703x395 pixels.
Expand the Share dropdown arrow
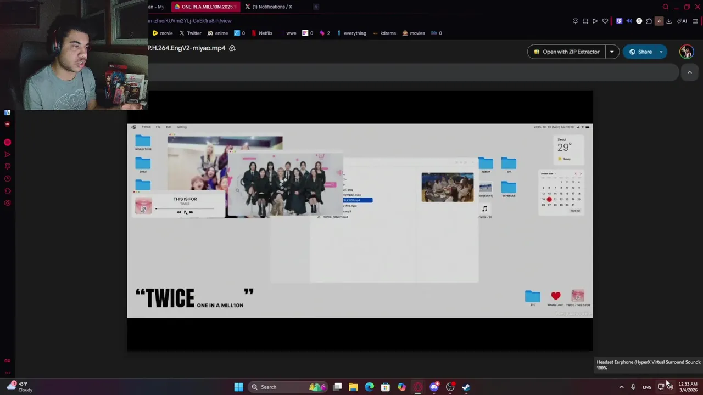tap(661, 52)
